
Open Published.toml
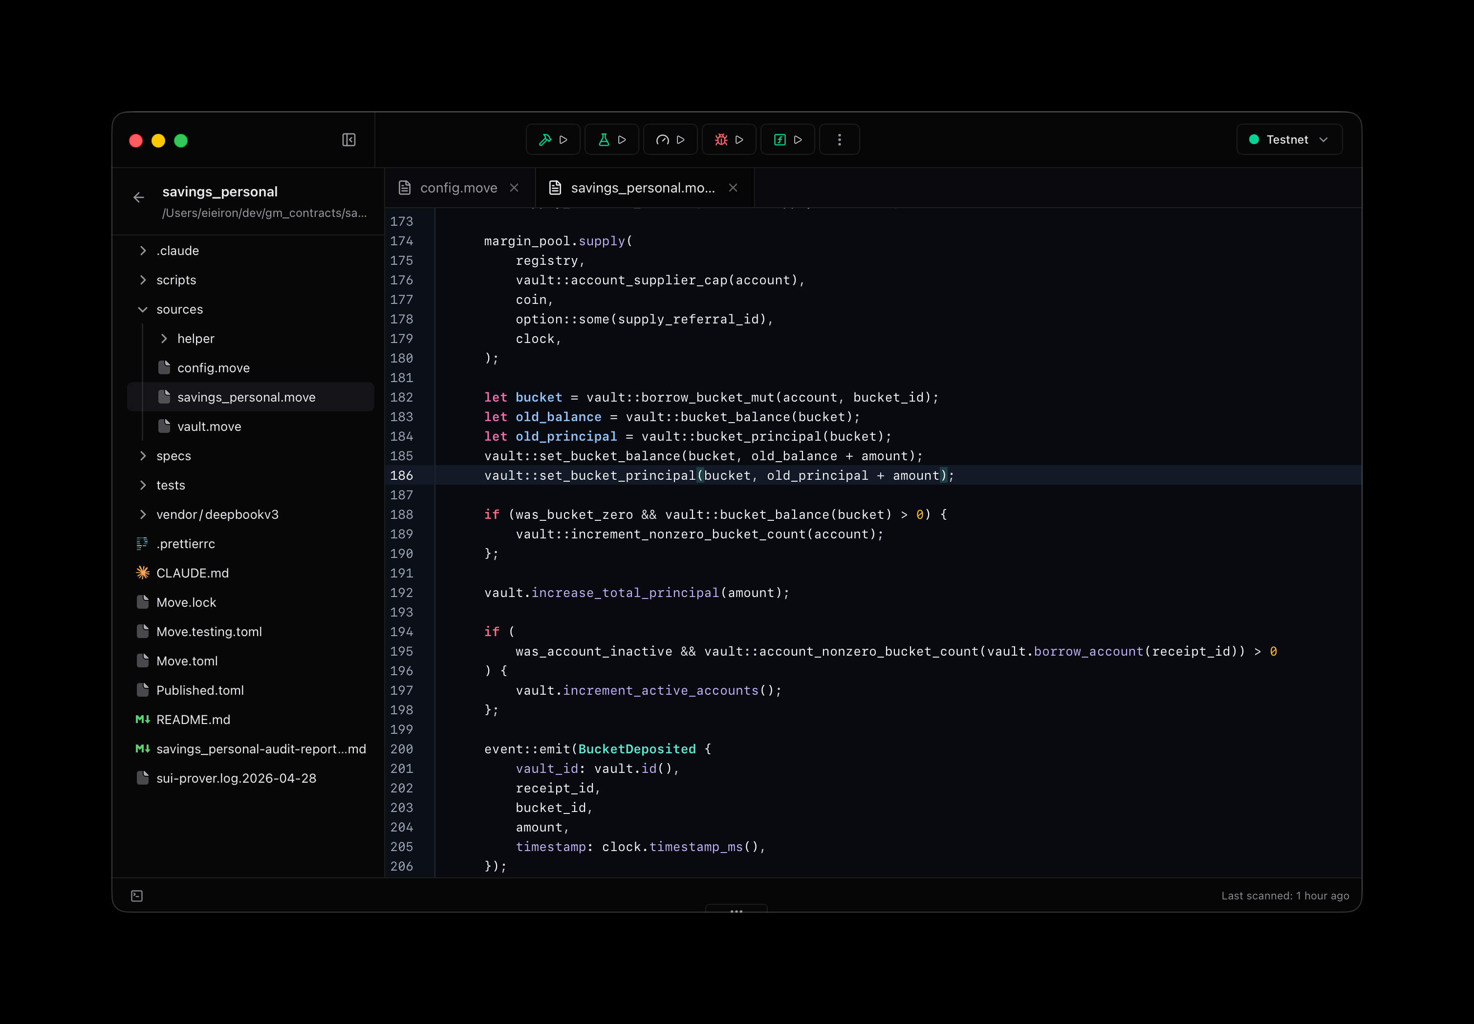click(250, 690)
